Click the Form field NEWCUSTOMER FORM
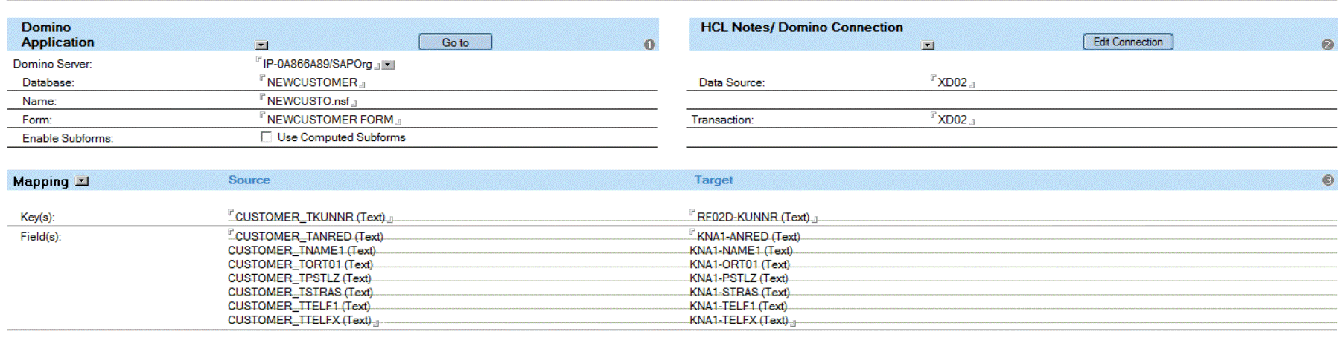Viewport: 1338px width, 349px height. [330, 120]
